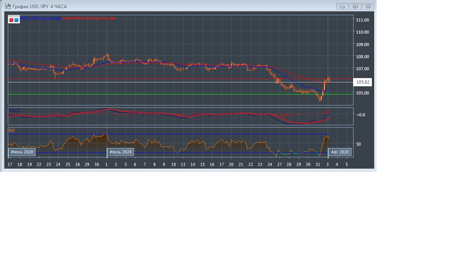The height and width of the screenshot is (253, 450).
Task: Click the RSI indicator panel label
Action: (12, 130)
